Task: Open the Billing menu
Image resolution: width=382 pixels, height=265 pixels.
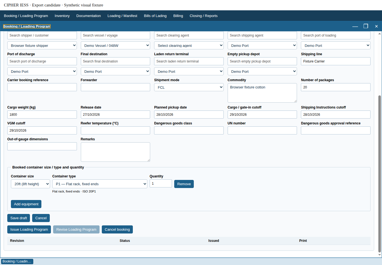Action: tap(178, 16)
